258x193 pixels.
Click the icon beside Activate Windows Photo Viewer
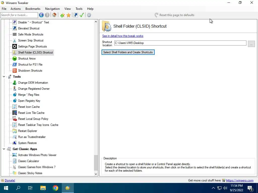[x=15, y=155]
